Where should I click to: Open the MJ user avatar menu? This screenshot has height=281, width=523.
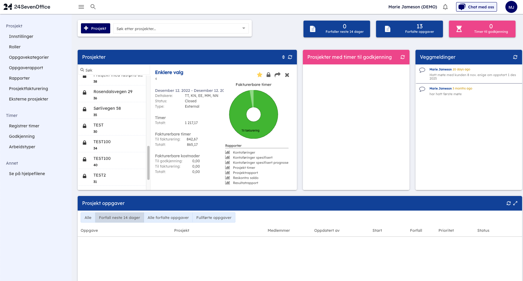[x=511, y=7]
